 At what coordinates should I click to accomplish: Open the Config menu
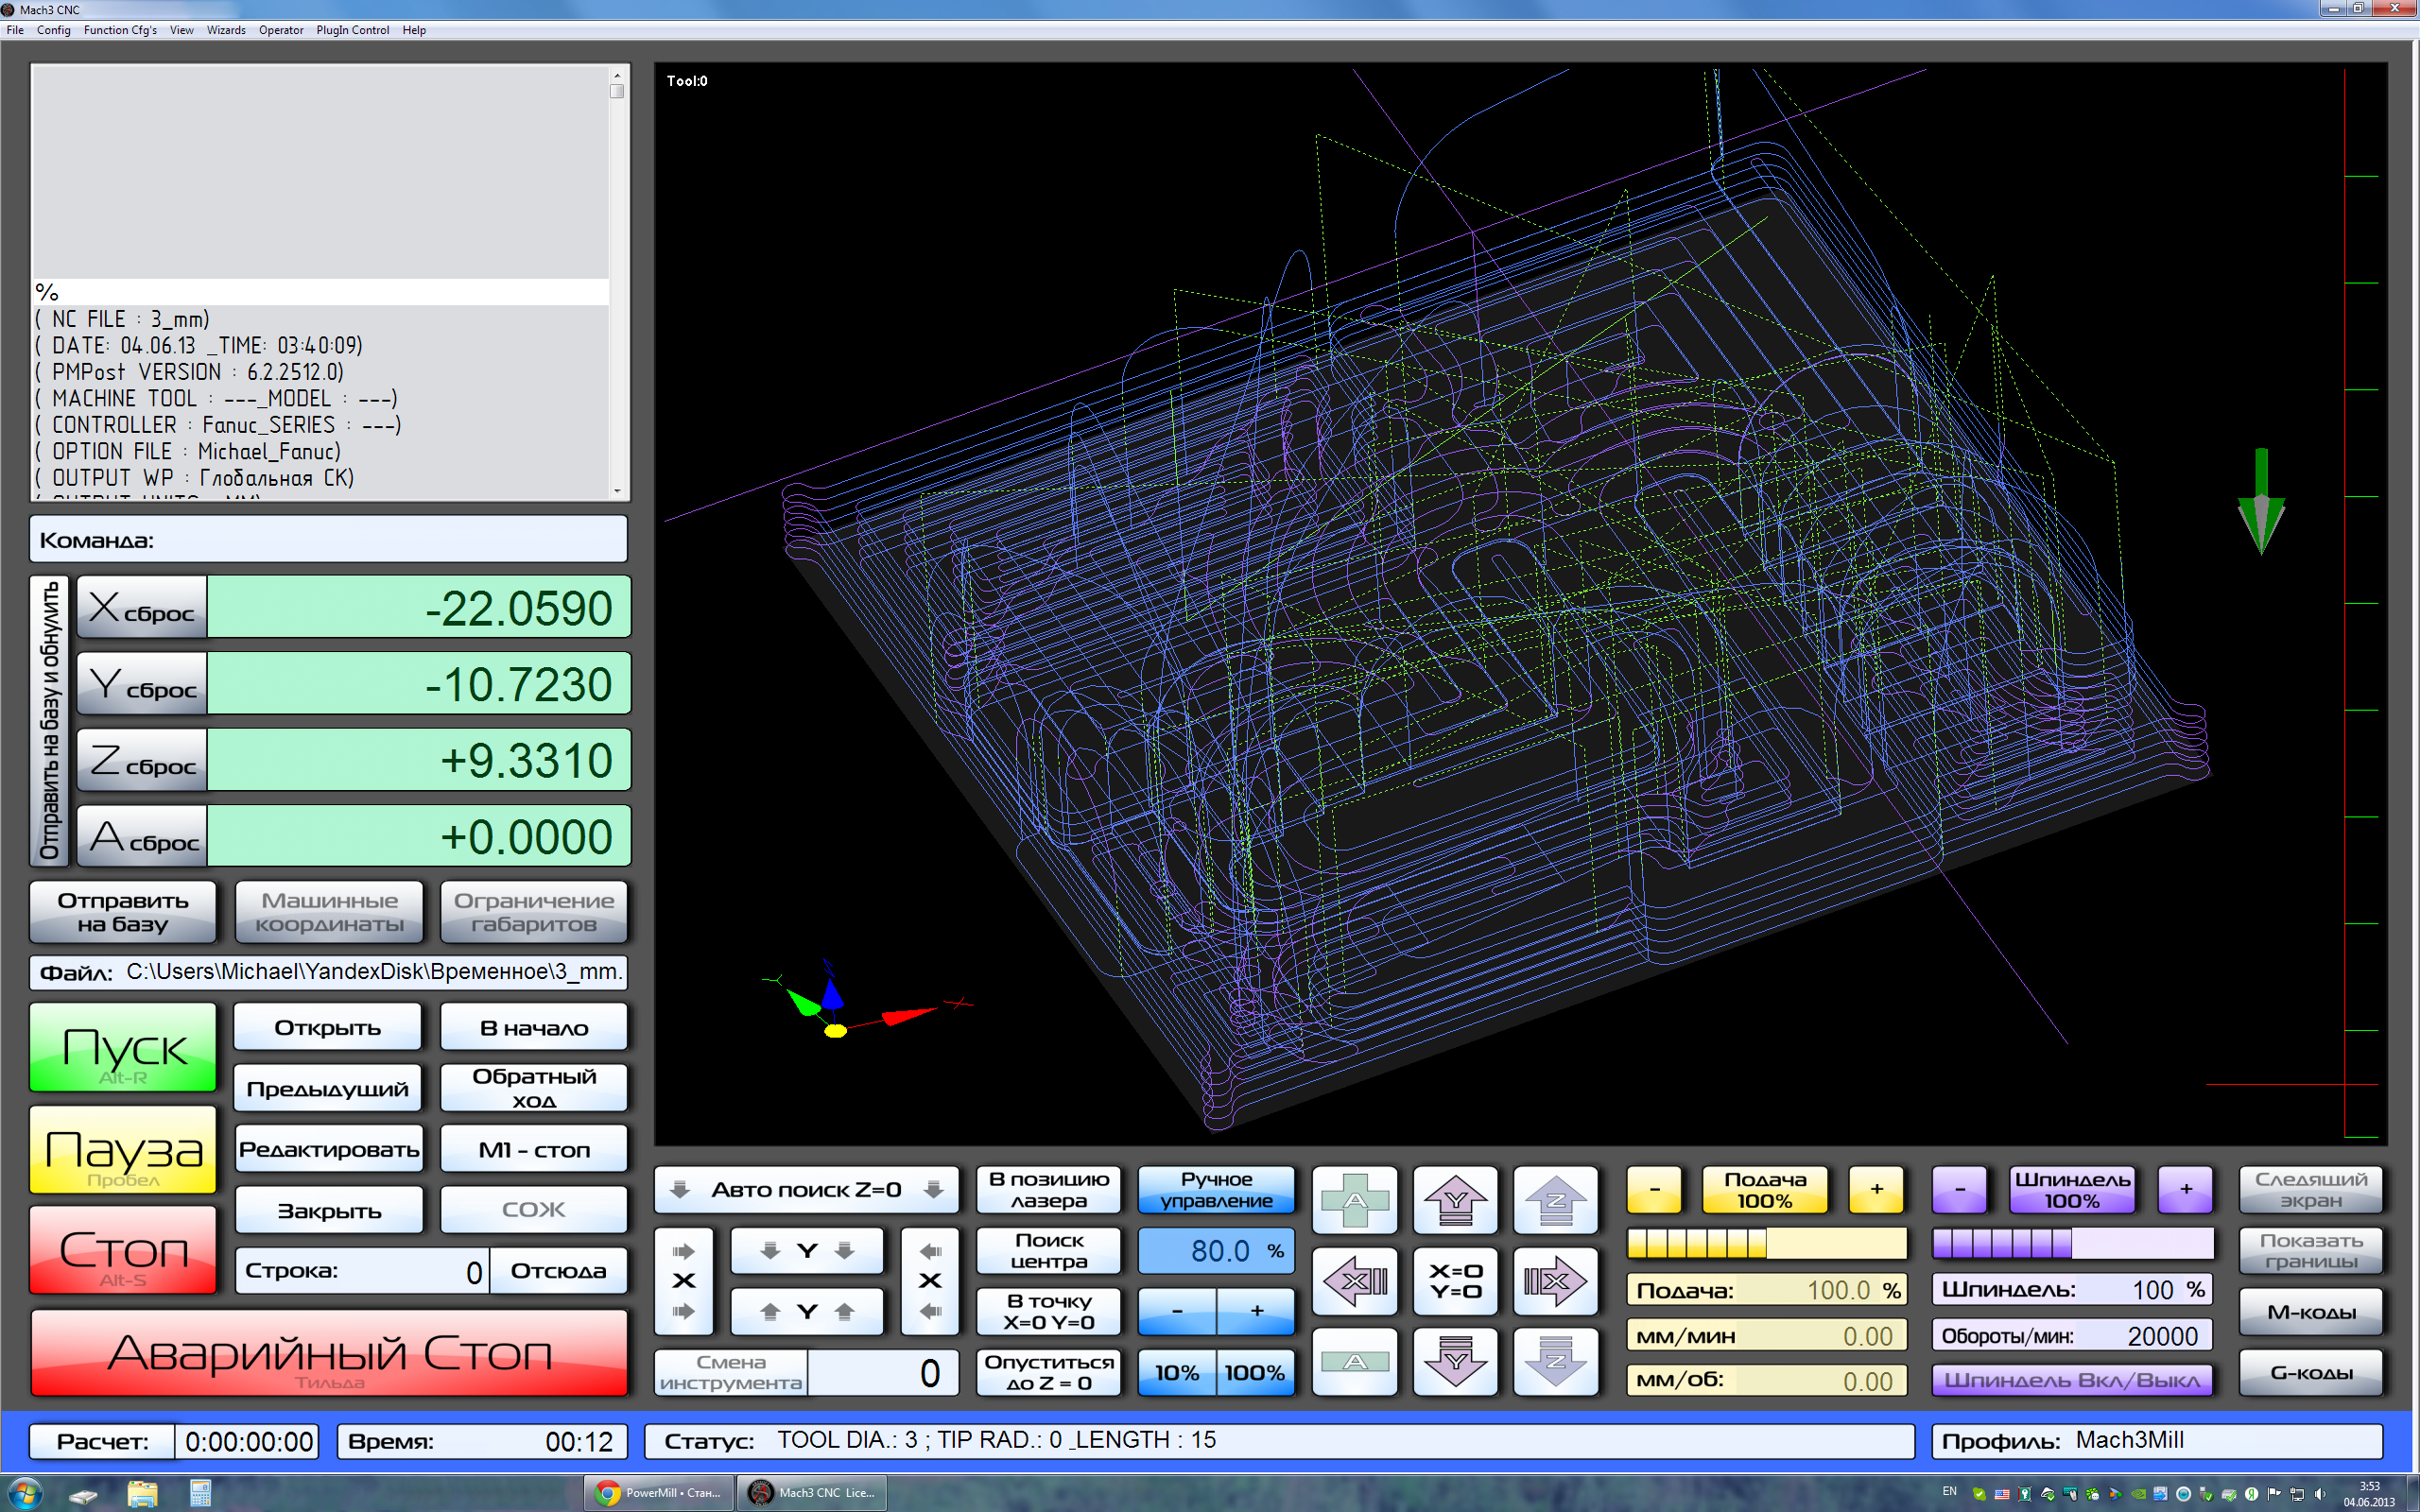click(53, 30)
